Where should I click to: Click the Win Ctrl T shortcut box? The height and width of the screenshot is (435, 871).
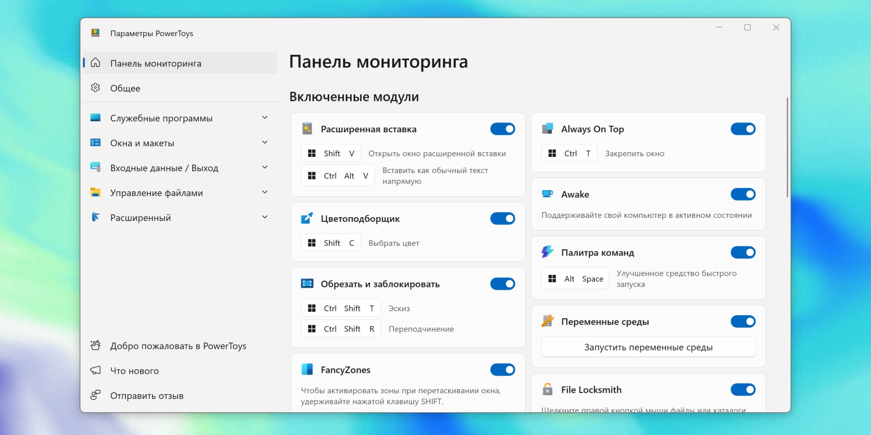pyautogui.click(x=569, y=153)
